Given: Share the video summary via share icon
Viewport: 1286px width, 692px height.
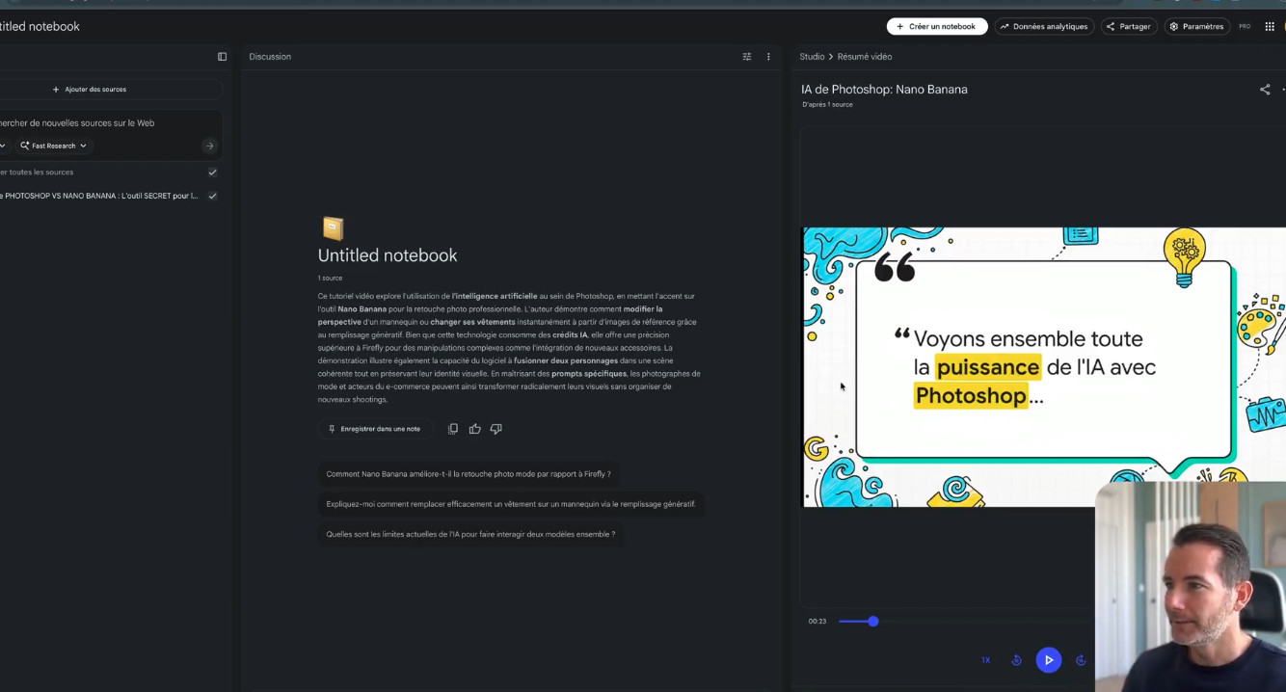Looking at the screenshot, I should [1264, 90].
